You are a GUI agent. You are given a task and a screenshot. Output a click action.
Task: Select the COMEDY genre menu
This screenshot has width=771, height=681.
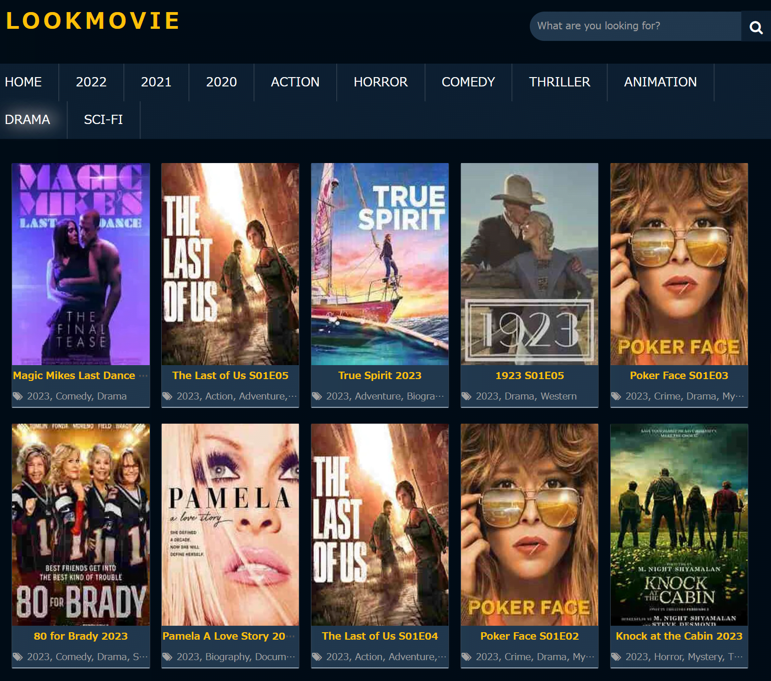[x=468, y=82]
